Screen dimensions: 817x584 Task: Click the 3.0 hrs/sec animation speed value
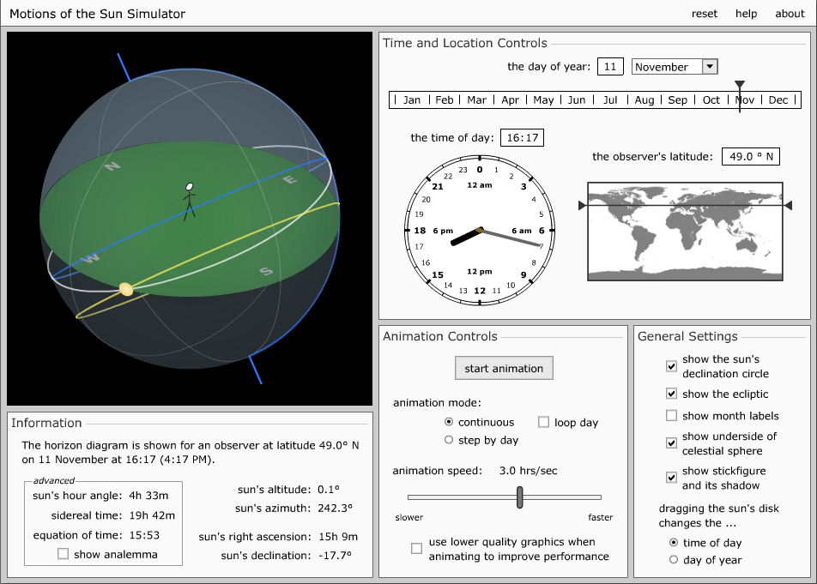click(x=529, y=471)
